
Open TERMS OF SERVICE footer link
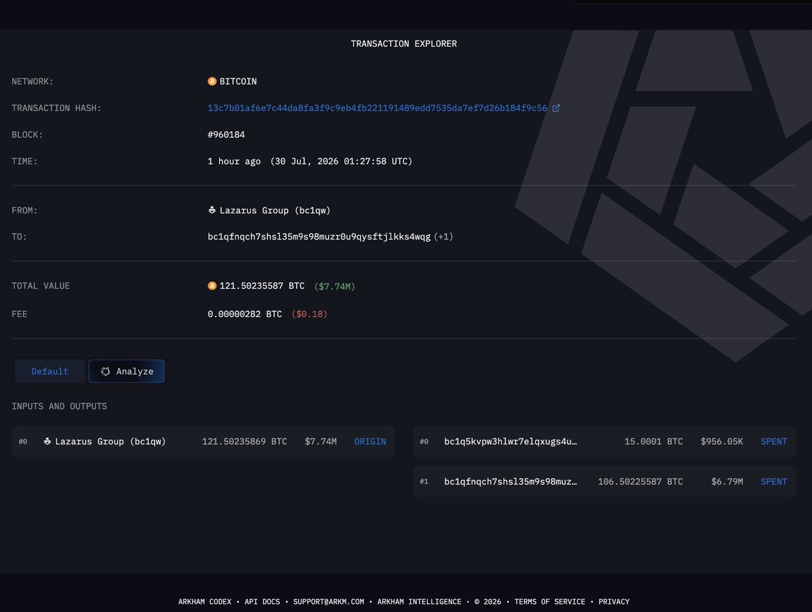550,601
